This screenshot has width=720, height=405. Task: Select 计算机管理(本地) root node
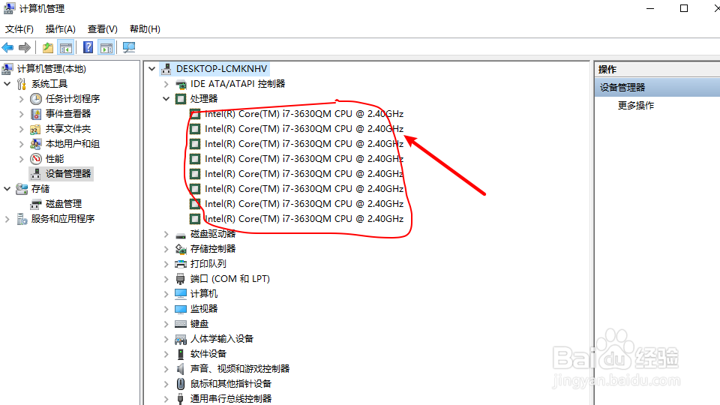[x=52, y=69]
